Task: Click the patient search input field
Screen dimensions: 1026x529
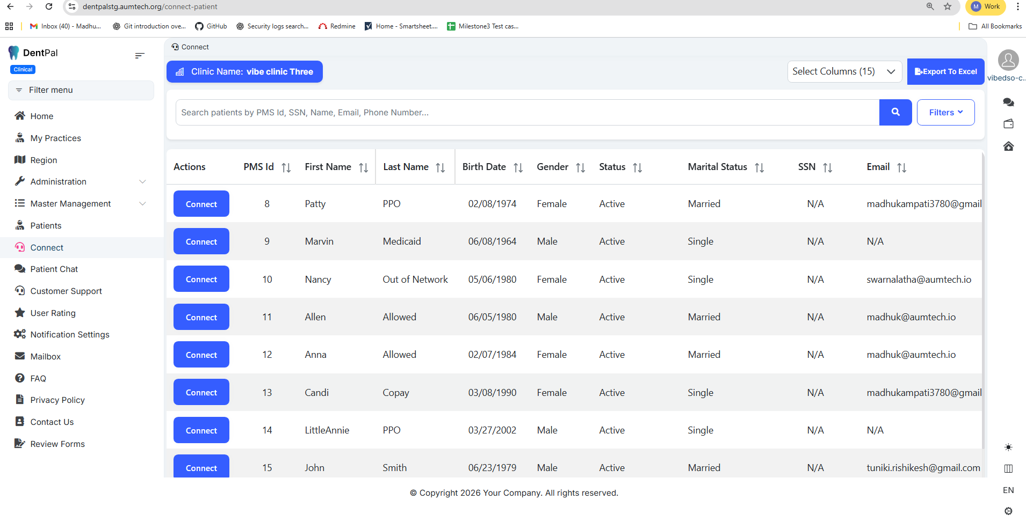Action: [x=526, y=112]
